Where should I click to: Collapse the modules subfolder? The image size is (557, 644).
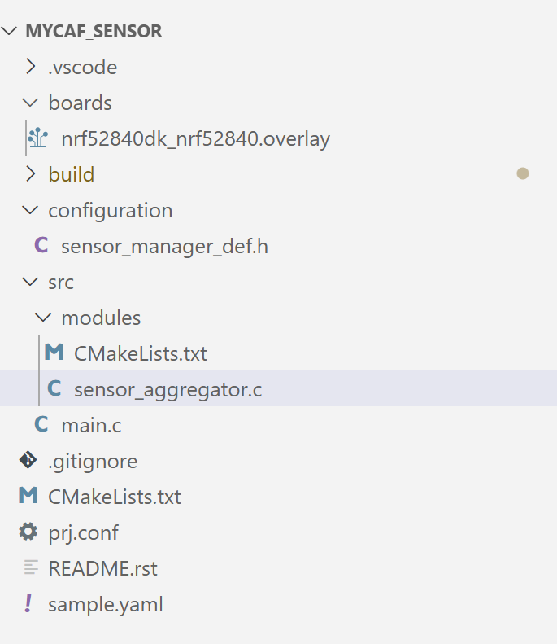[x=44, y=318]
